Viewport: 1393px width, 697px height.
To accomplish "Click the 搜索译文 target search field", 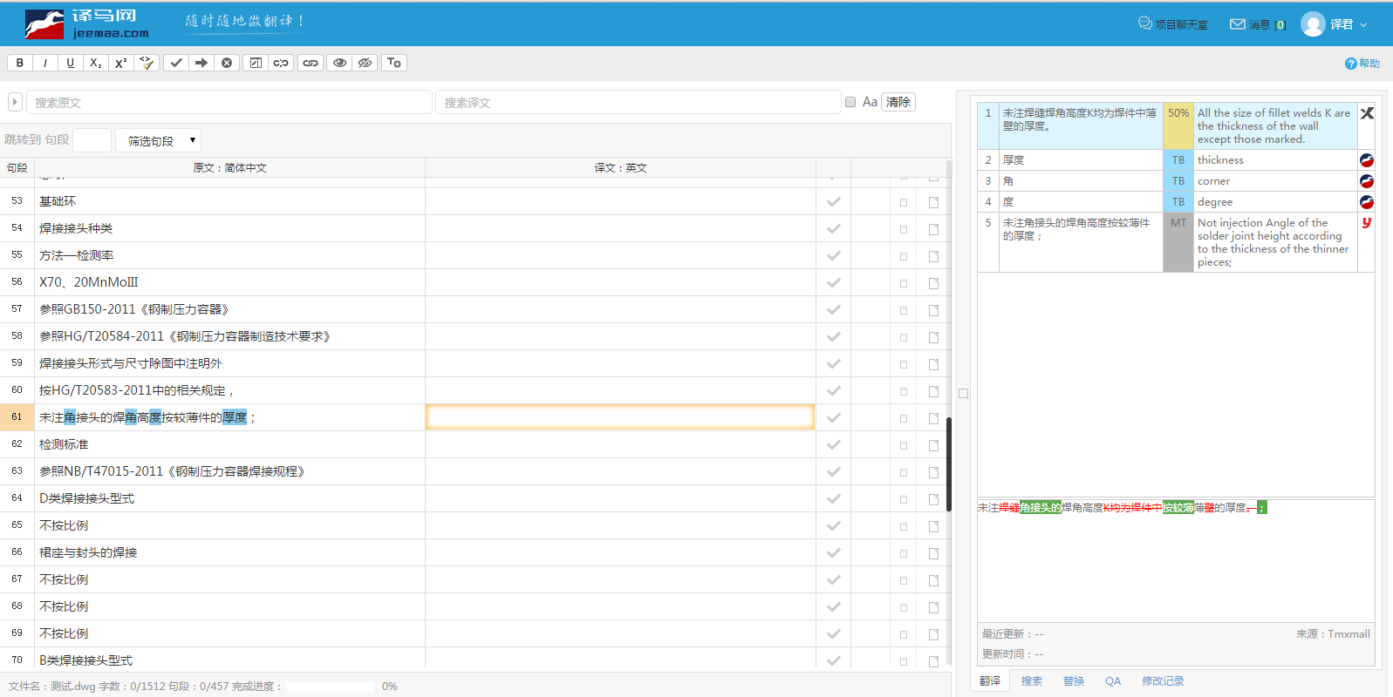I will [637, 103].
